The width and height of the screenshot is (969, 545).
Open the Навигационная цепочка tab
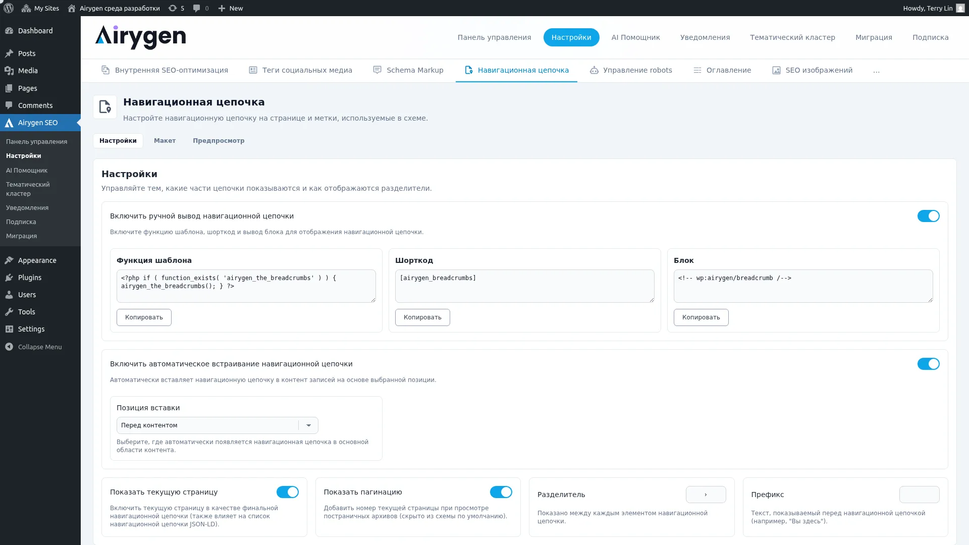click(x=516, y=70)
